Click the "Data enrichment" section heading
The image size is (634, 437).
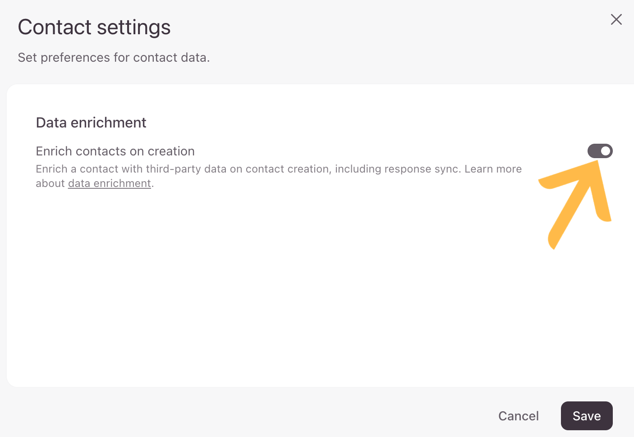91,123
